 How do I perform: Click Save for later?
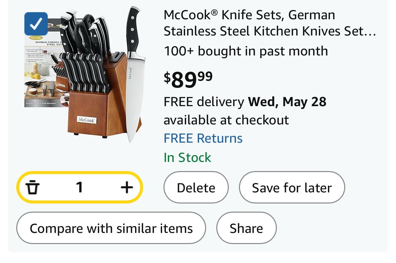pyautogui.click(x=292, y=188)
